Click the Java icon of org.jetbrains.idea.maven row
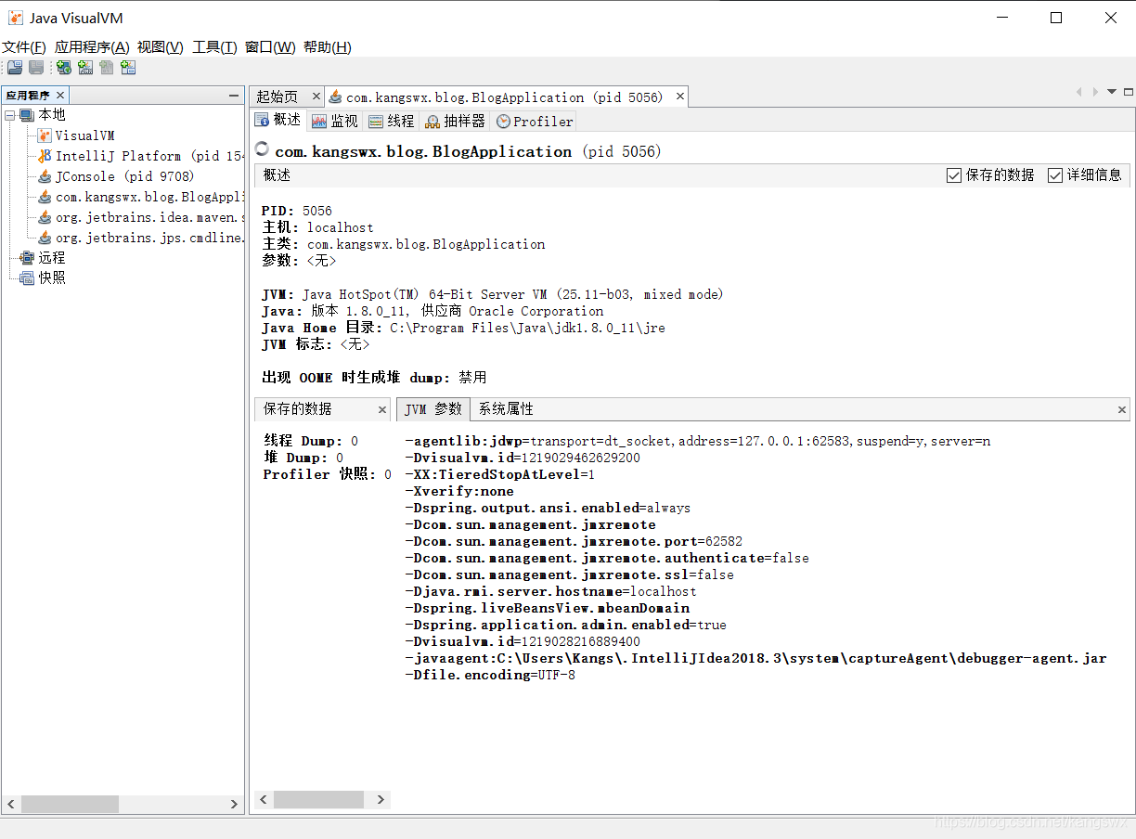This screenshot has height=839, width=1136. coord(45,217)
